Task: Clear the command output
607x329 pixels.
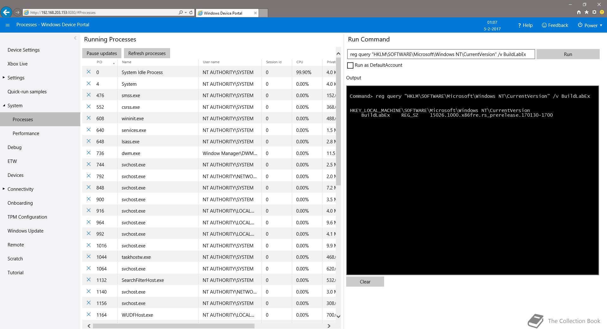Action: 365,282
